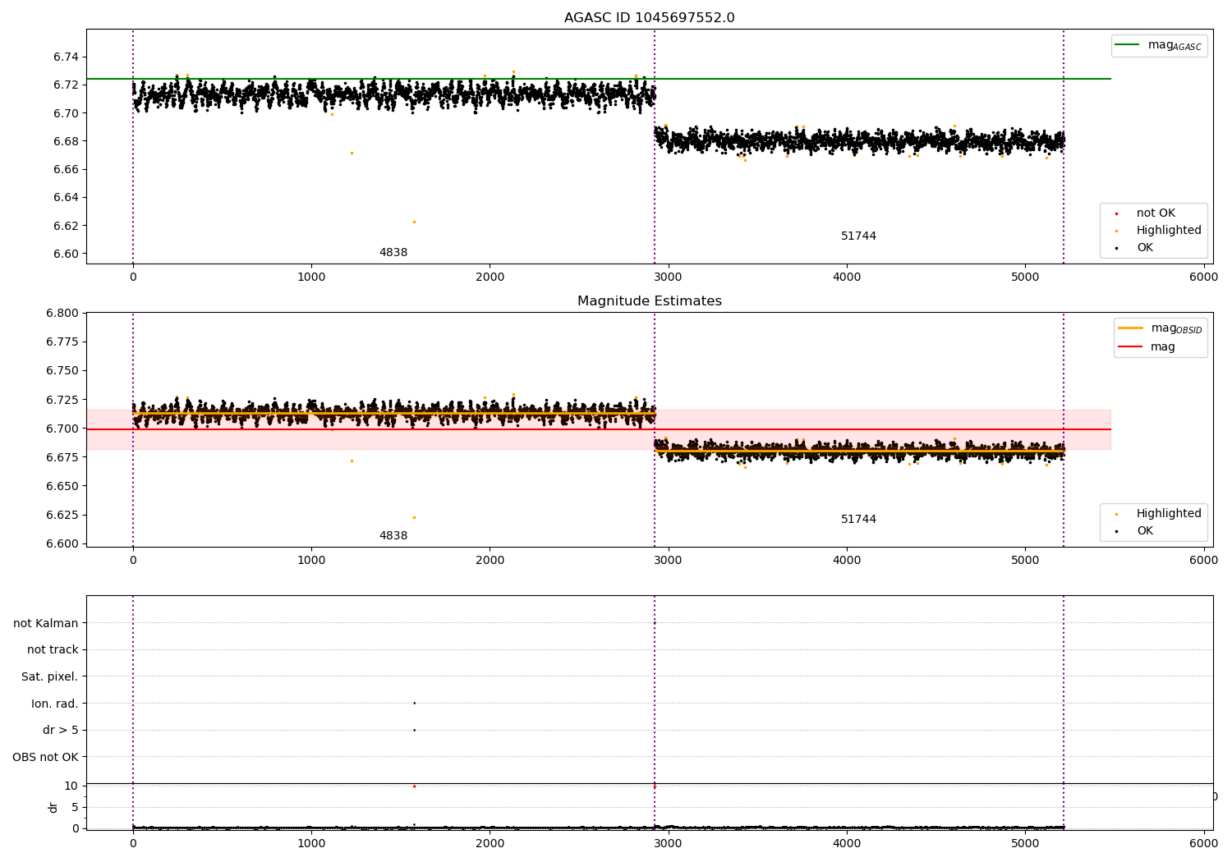
Task: Click the red 'mag' legend line
Action: (1130, 346)
